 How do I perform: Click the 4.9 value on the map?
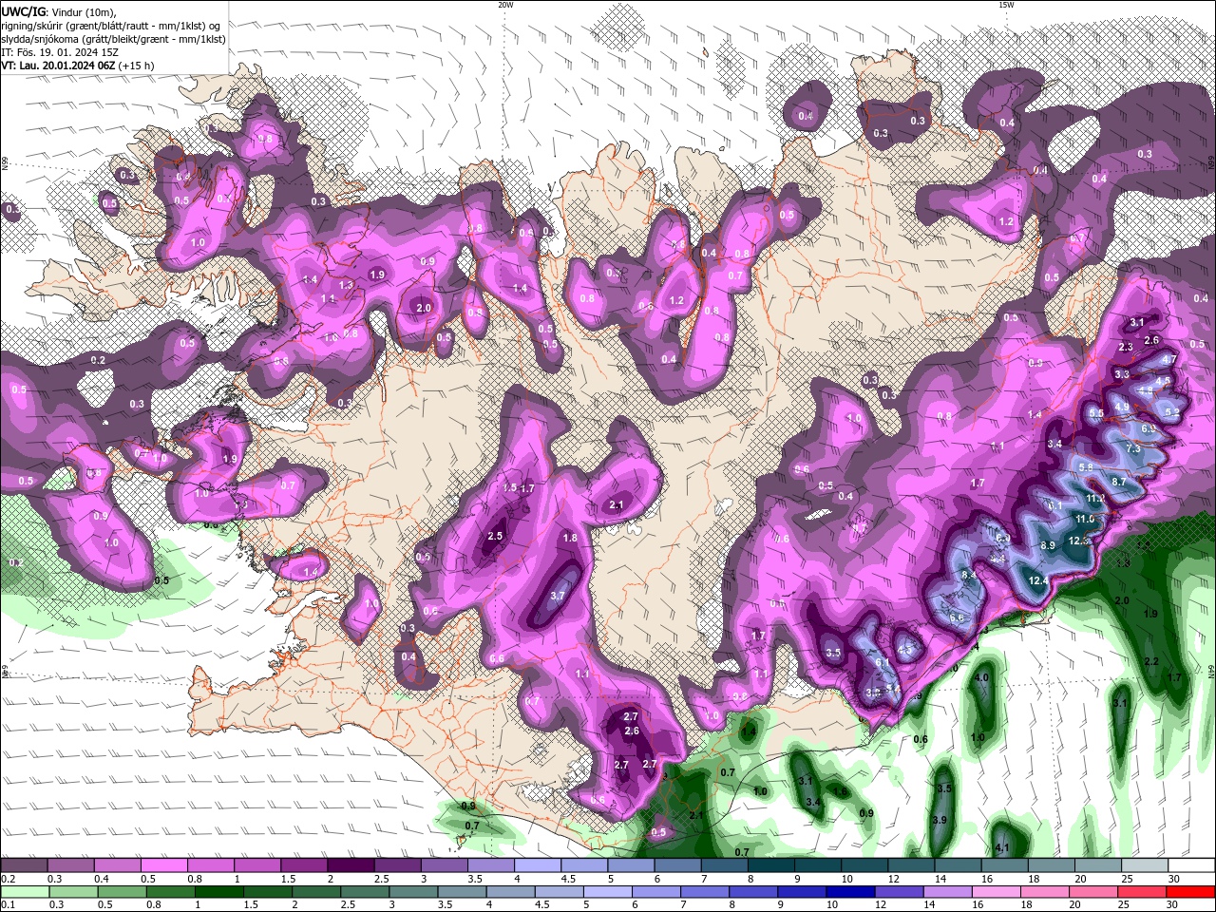[x=1122, y=407]
